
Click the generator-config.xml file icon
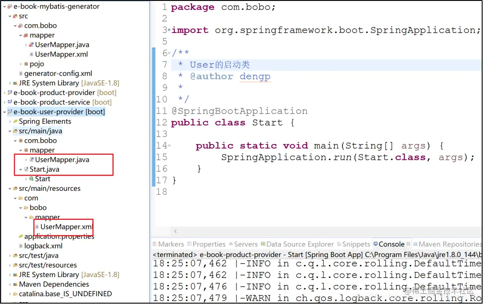[x=20, y=73]
